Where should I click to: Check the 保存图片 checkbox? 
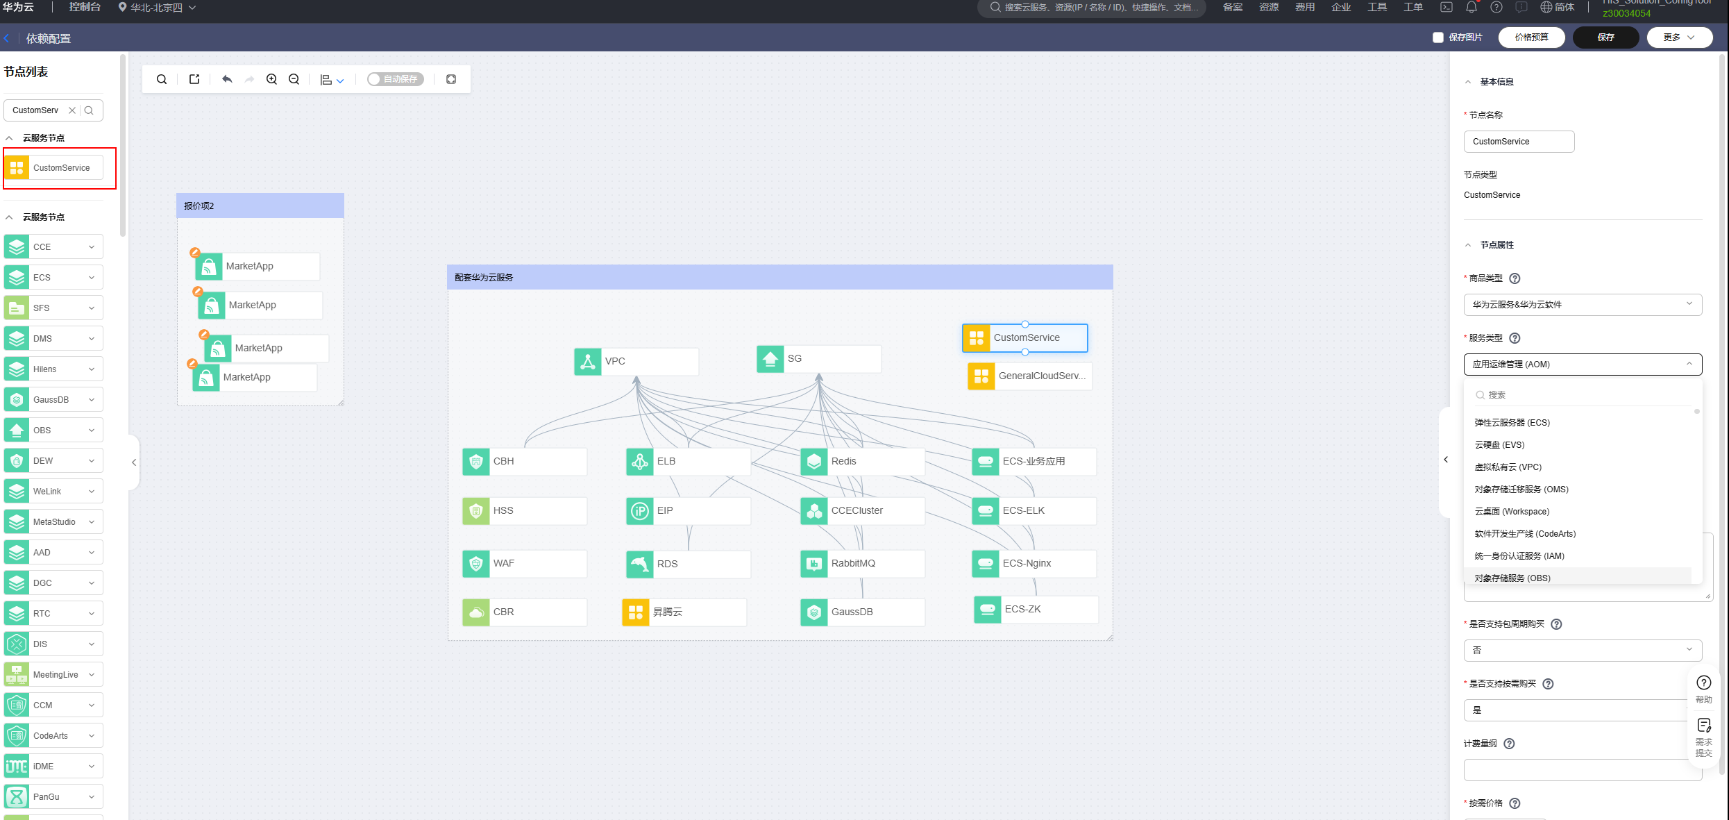[1438, 37]
